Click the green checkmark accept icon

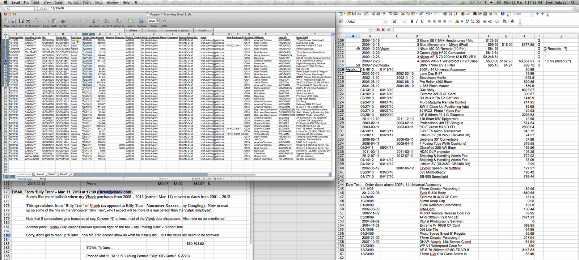(x=389, y=30)
